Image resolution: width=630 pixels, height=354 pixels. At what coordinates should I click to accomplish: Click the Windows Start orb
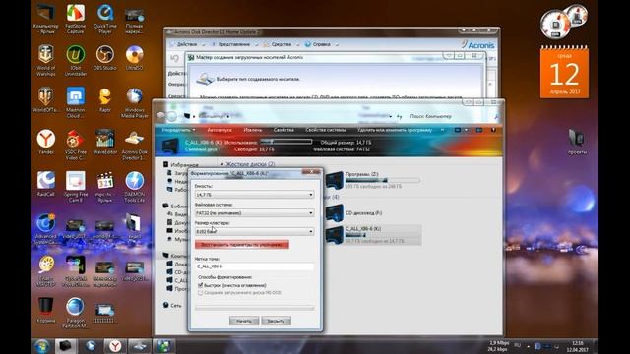click(41, 345)
